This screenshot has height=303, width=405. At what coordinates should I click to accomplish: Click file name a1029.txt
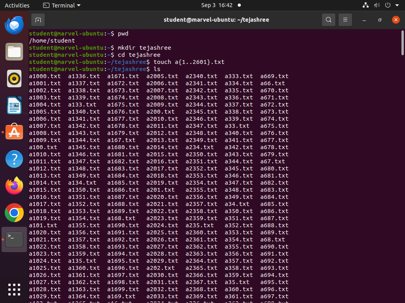[45, 296]
